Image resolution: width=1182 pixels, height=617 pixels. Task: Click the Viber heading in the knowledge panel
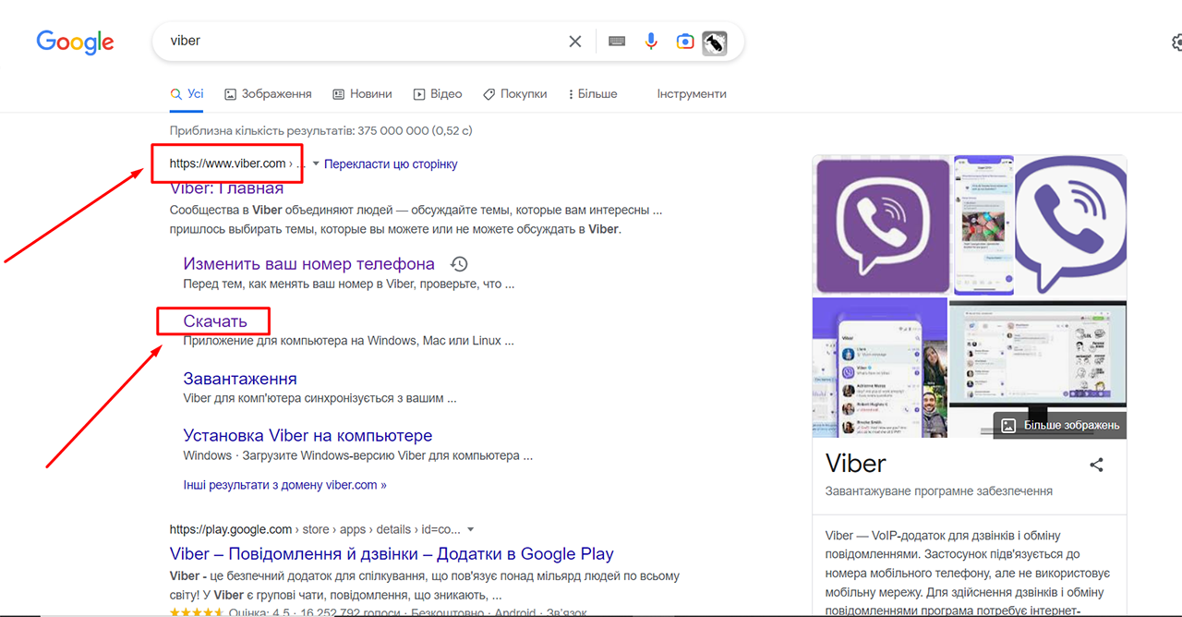pos(855,463)
